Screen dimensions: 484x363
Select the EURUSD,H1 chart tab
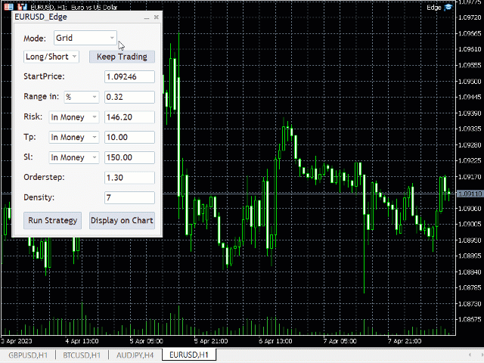[189, 355]
